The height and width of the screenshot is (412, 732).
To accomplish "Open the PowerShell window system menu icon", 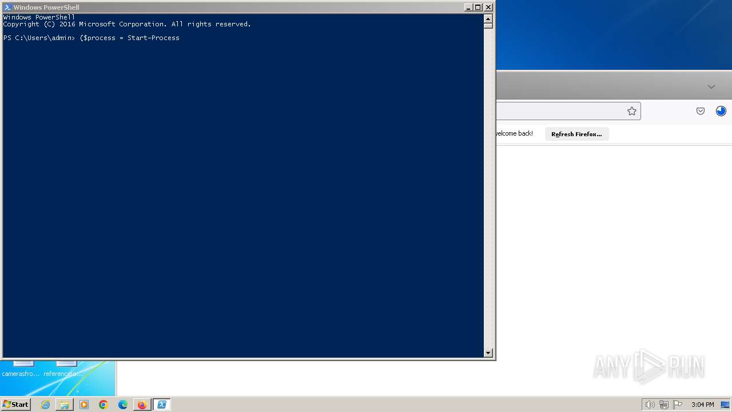I will coord(7,7).
